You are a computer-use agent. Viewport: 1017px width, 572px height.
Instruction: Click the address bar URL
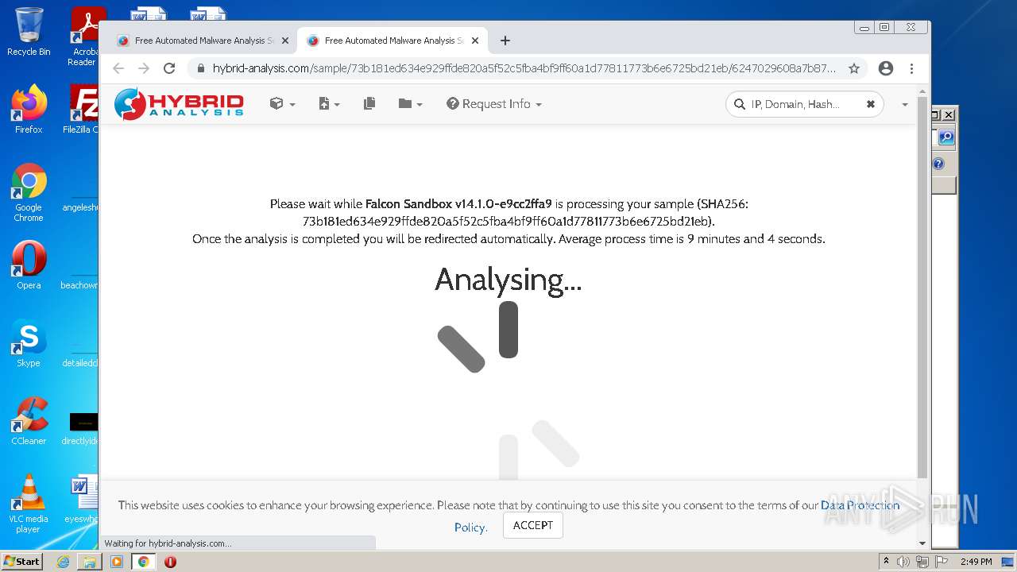pyautogui.click(x=524, y=68)
